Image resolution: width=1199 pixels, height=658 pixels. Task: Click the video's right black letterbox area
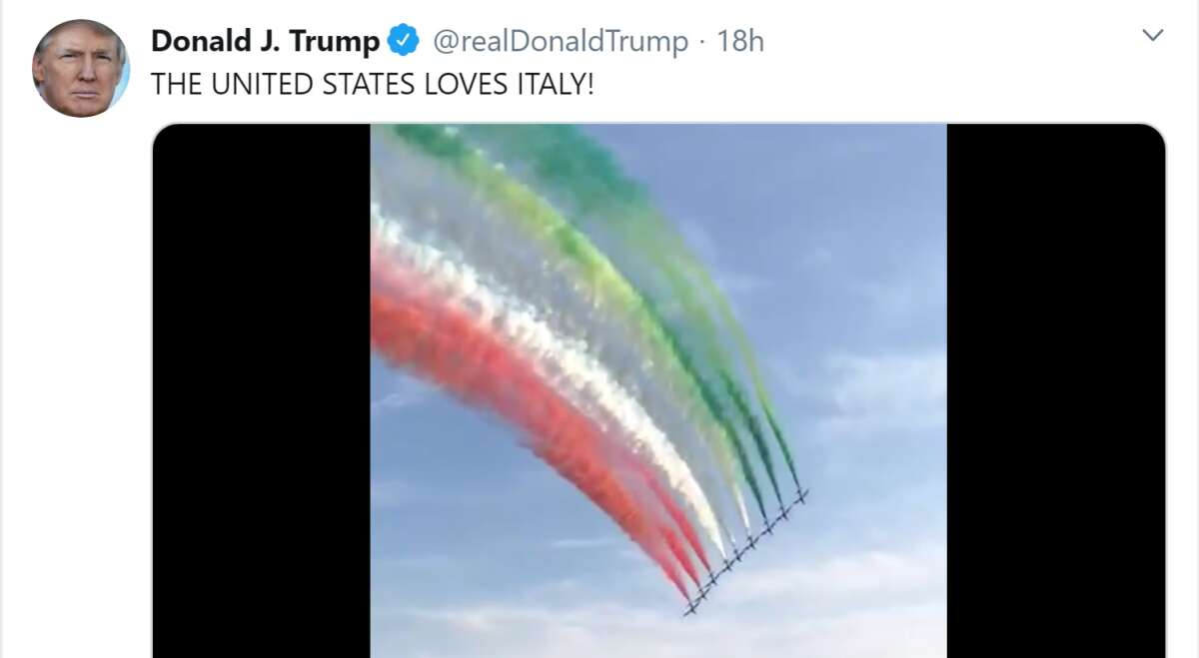pos(1056,390)
